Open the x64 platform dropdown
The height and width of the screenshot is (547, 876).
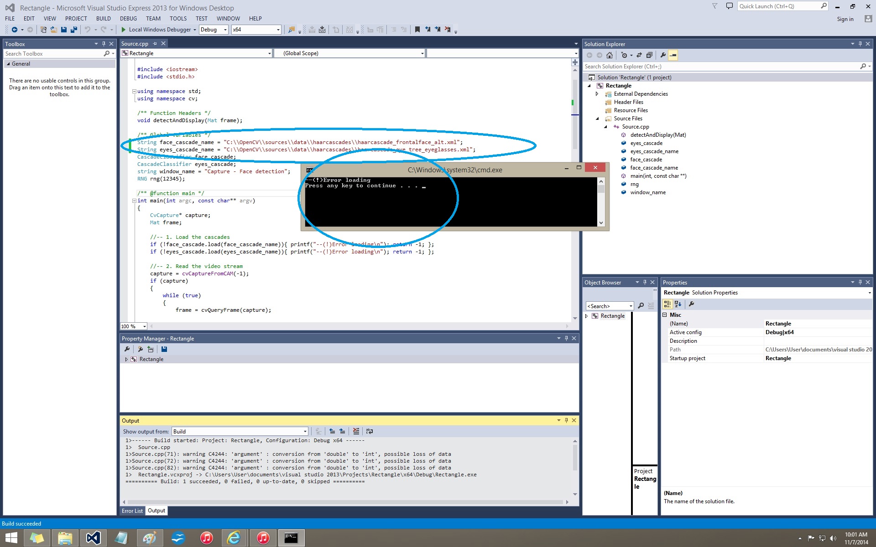coord(256,30)
